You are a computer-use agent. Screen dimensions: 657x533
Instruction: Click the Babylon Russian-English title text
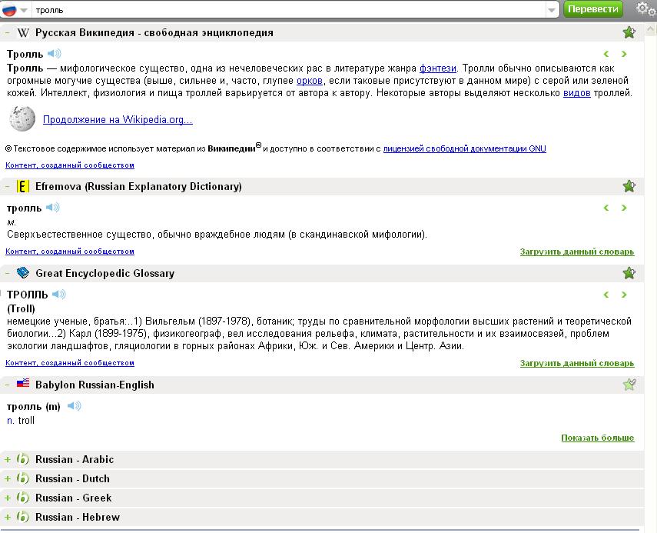click(95, 385)
